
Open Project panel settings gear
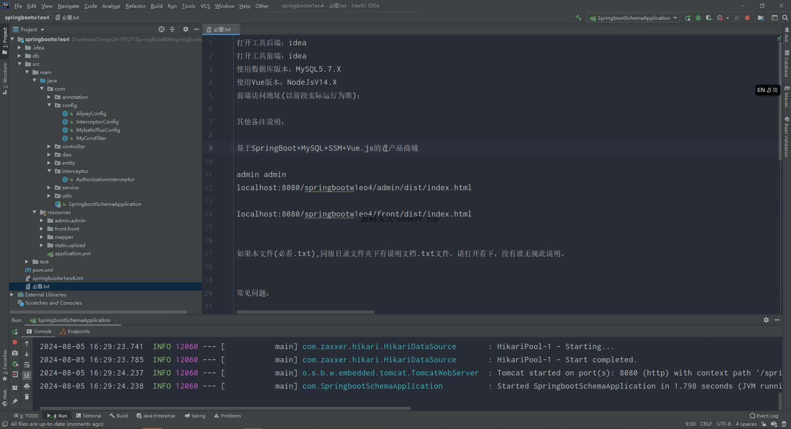(x=185, y=29)
